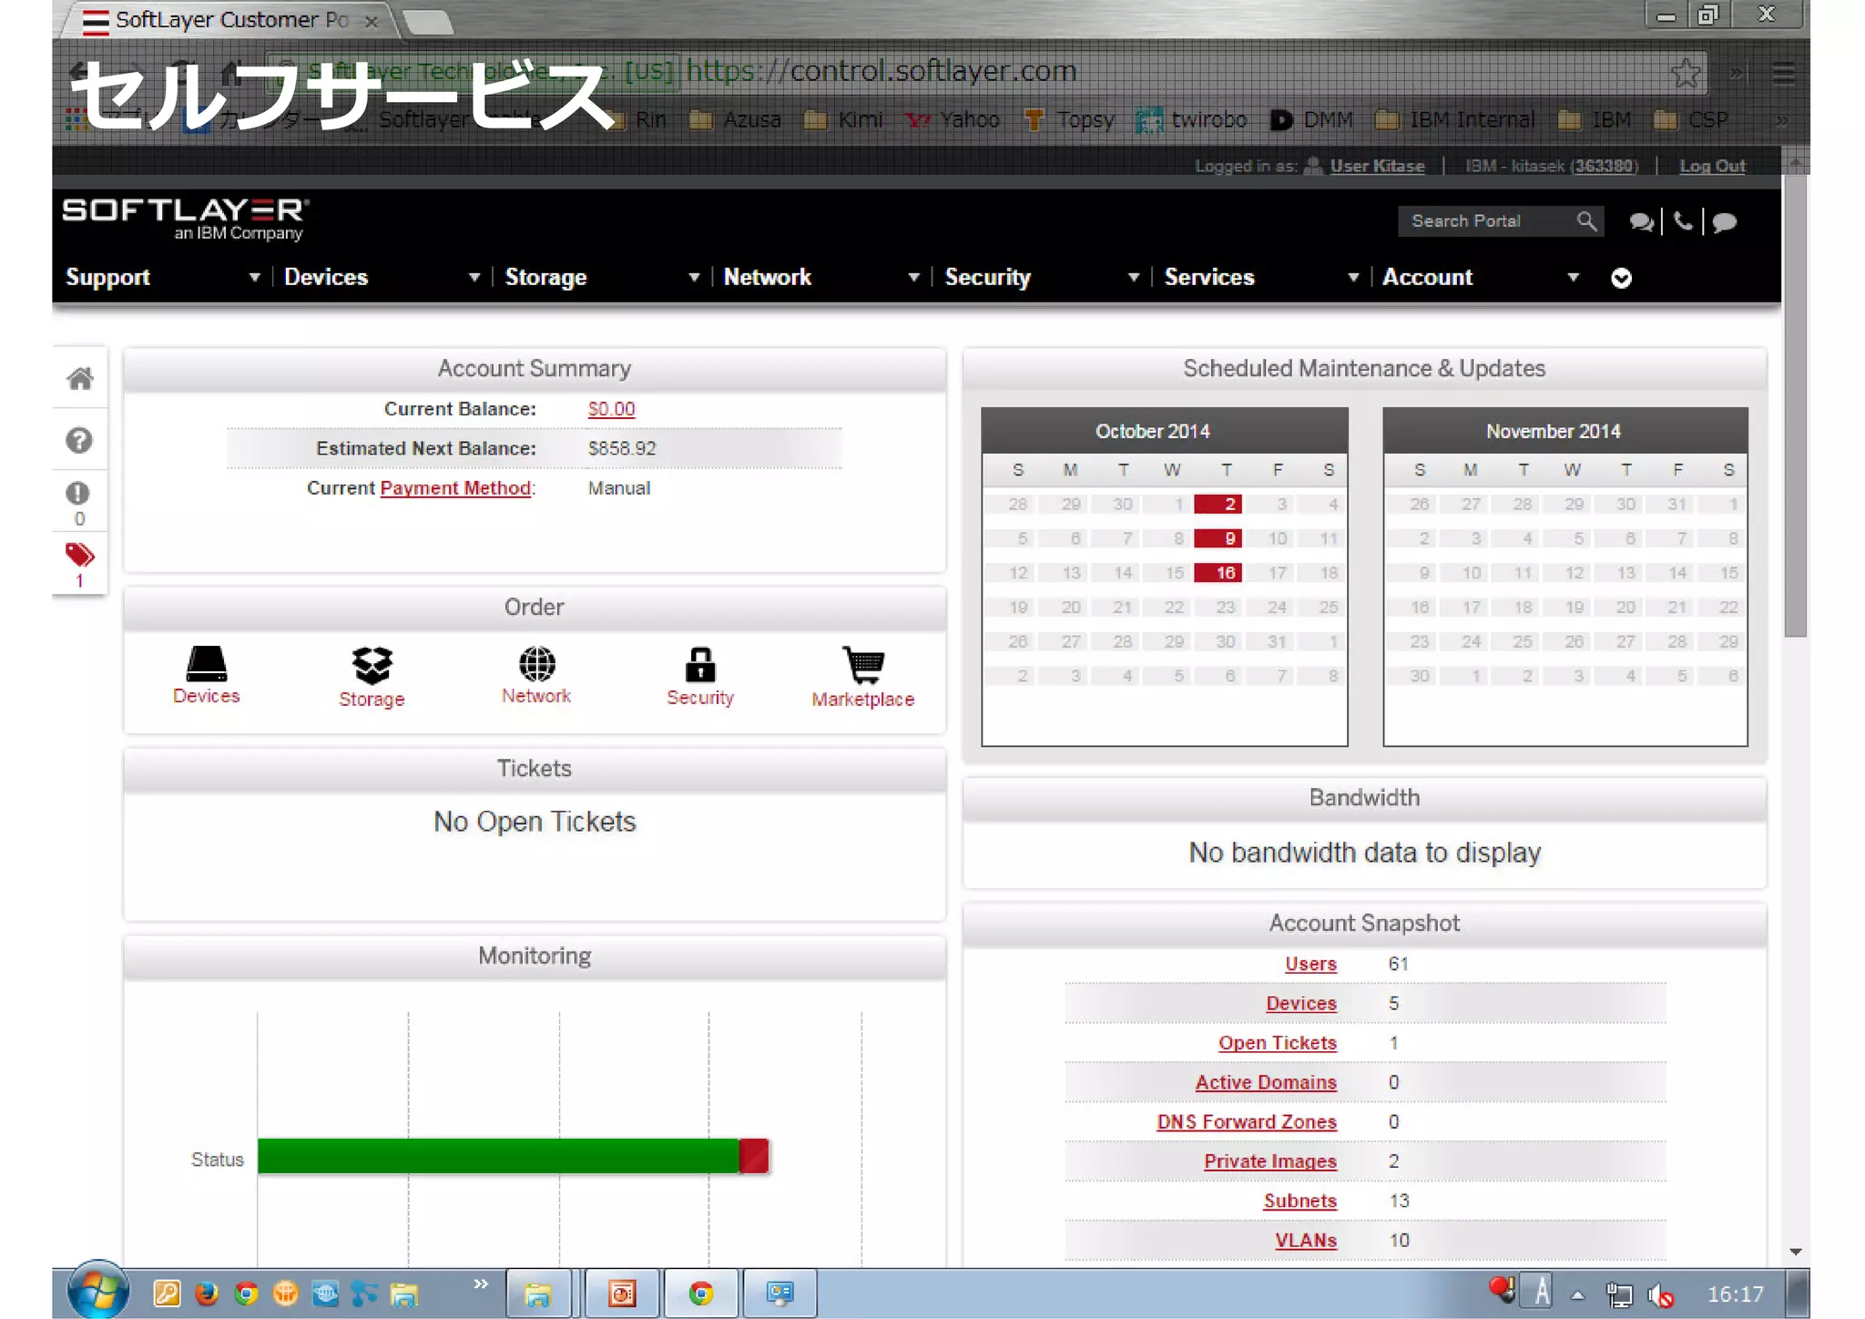Open the Account navigation menu

[1427, 277]
